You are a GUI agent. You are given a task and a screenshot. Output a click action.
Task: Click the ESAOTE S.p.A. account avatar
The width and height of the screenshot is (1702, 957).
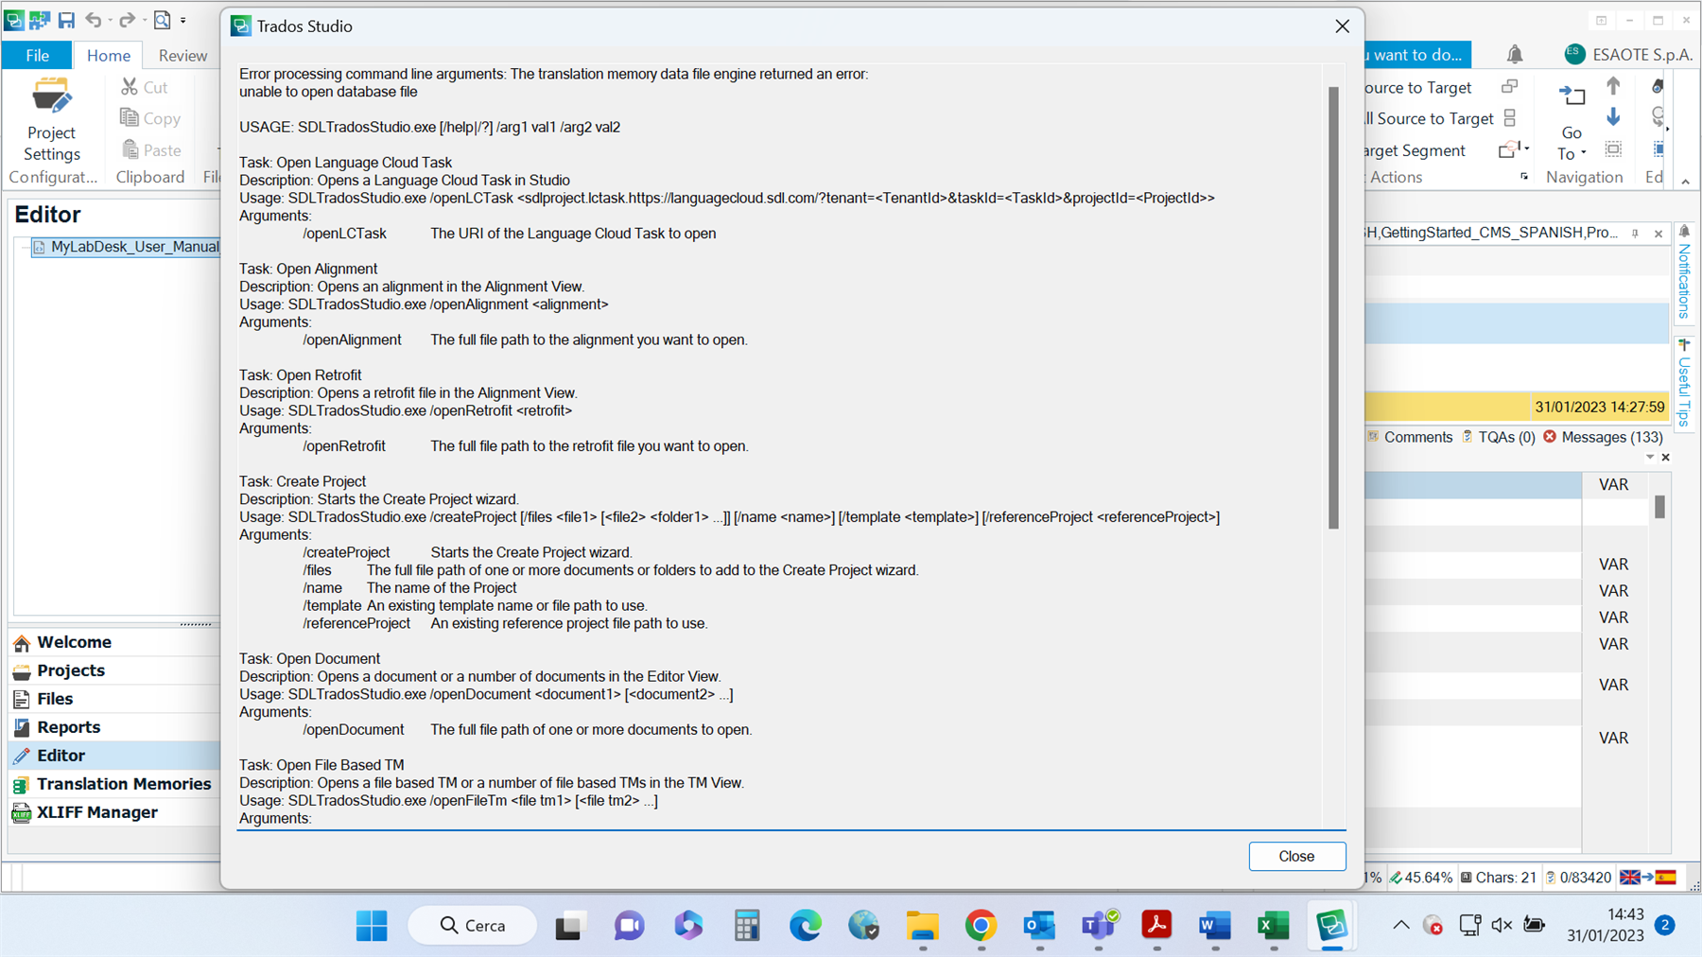coord(1574,54)
